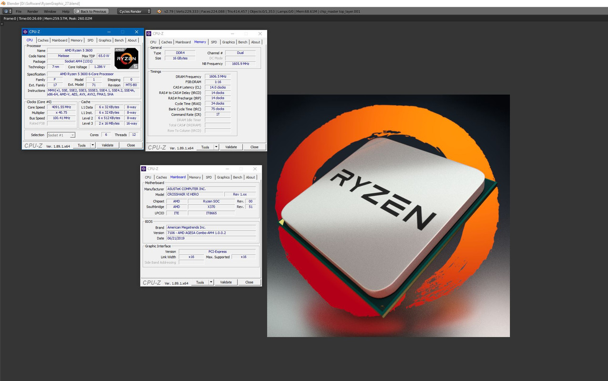Image resolution: width=608 pixels, height=381 pixels.
Task: Click Validate in the Mainboard window
Action: pyautogui.click(x=226, y=282)
